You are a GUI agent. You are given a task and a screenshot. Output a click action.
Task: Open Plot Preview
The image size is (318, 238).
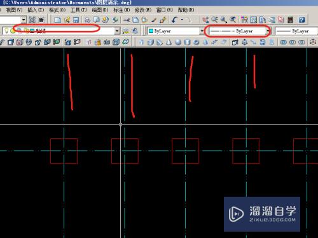click(x=97, y=20)
